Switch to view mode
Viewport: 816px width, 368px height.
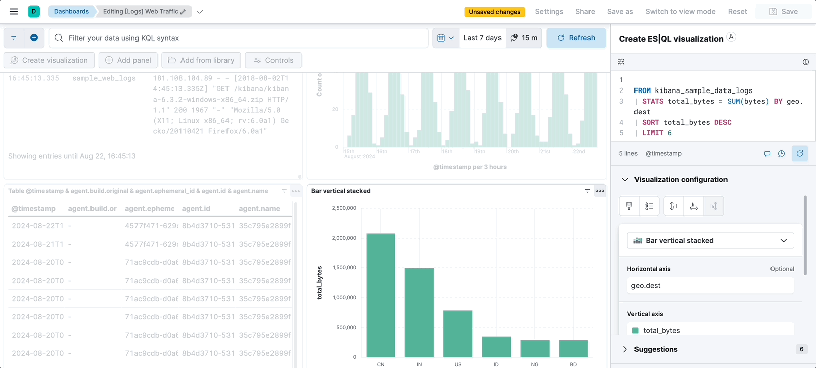[681, 11]
